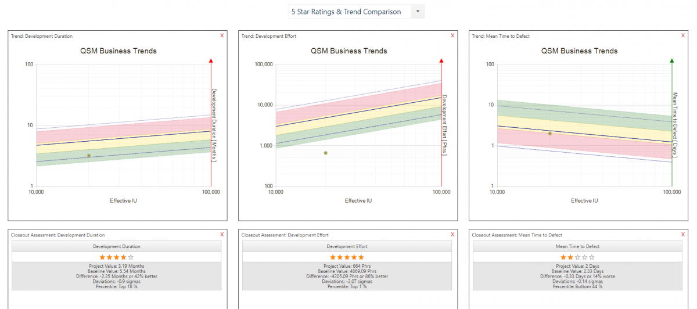Click the Development Duration assessment header

(x=116, y=246)
